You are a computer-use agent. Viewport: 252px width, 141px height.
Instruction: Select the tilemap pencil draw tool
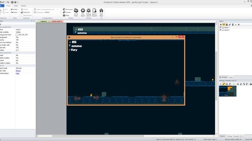224,84
